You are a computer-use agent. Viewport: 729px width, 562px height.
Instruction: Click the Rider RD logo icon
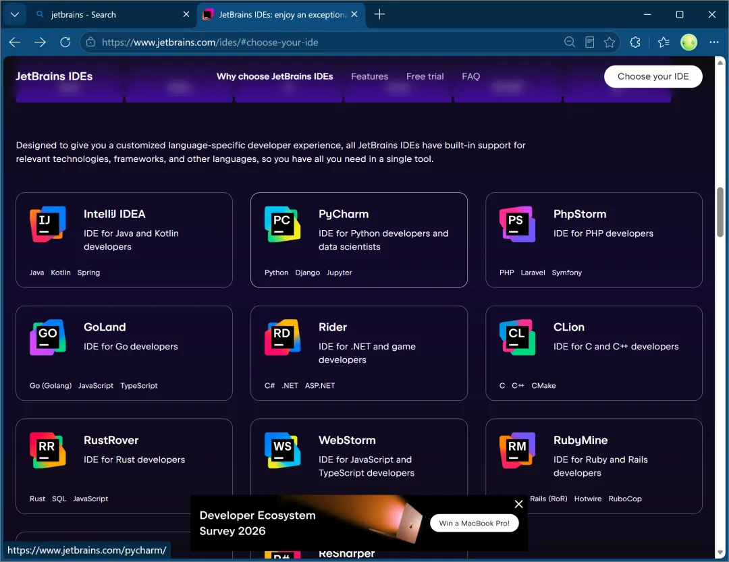click(282, 337)
